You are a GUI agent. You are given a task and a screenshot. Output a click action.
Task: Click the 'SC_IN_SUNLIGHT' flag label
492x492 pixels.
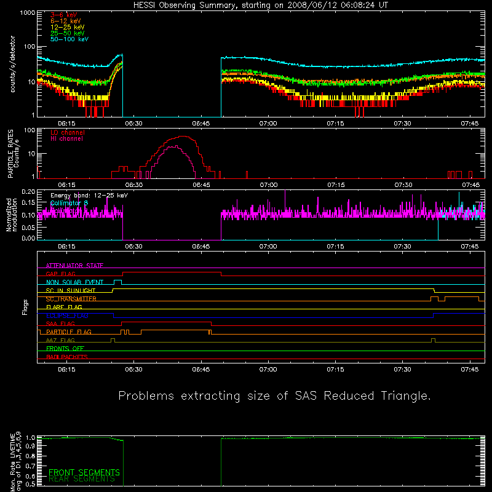click(71, 290)
